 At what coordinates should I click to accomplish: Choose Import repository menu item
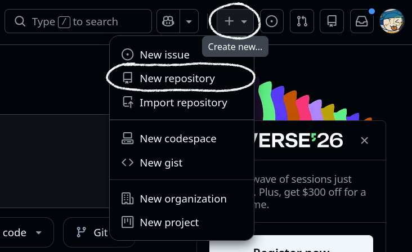(182, 102)
